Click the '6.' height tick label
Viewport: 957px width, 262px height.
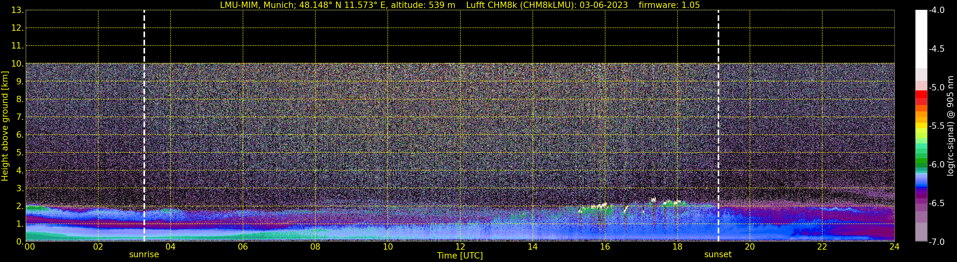coord(20,135)
